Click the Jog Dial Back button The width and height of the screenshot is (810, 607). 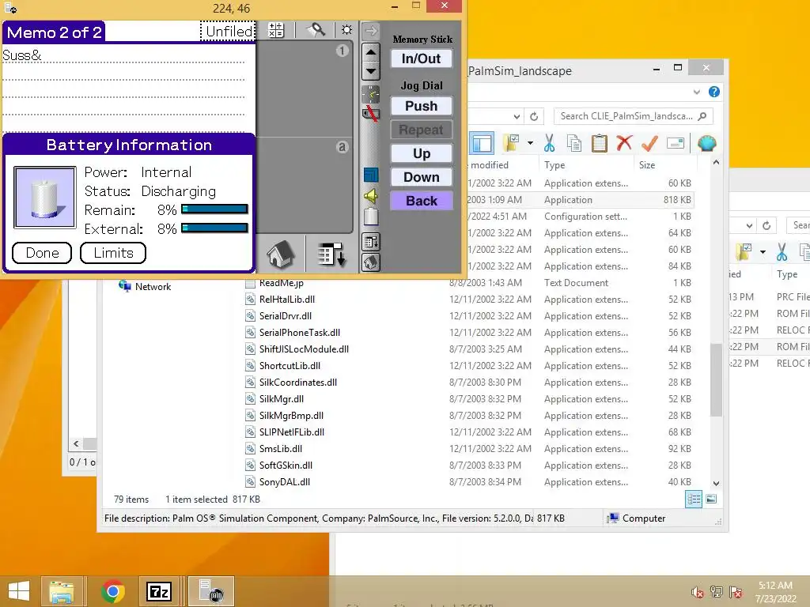coord(422,201)
